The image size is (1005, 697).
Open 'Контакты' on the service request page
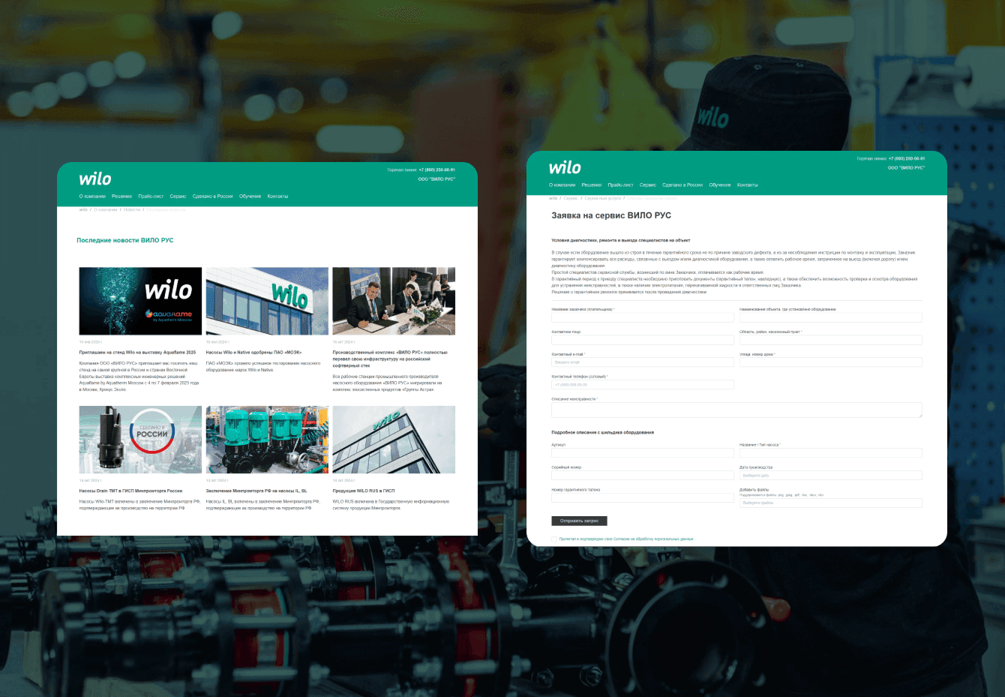[x=748, y=185]
